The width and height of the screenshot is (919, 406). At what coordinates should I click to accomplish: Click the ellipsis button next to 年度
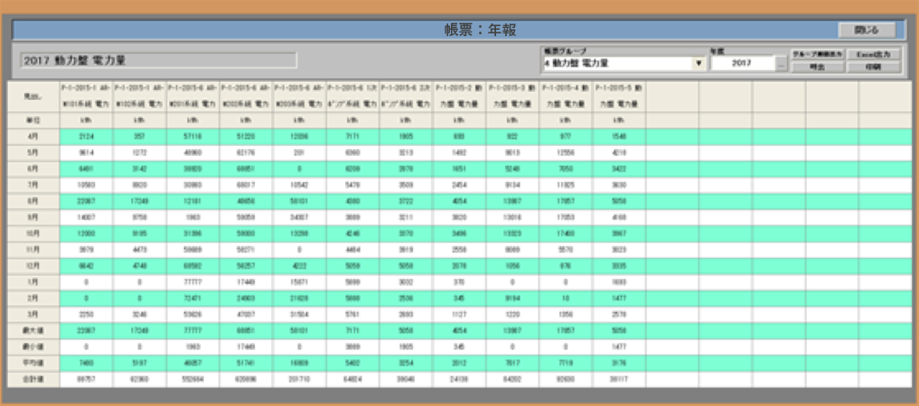(781, 64)
